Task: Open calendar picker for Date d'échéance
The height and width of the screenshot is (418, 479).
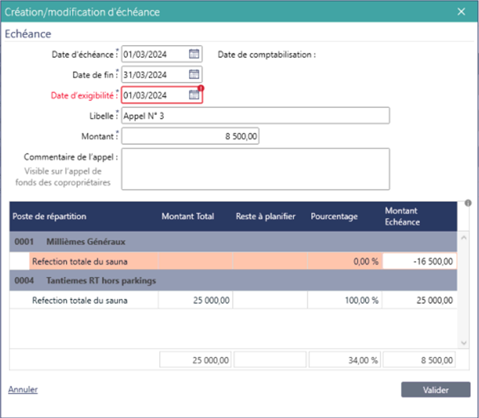Action: coord(194,54)
